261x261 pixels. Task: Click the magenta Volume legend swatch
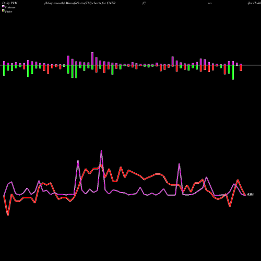[3, 6]
